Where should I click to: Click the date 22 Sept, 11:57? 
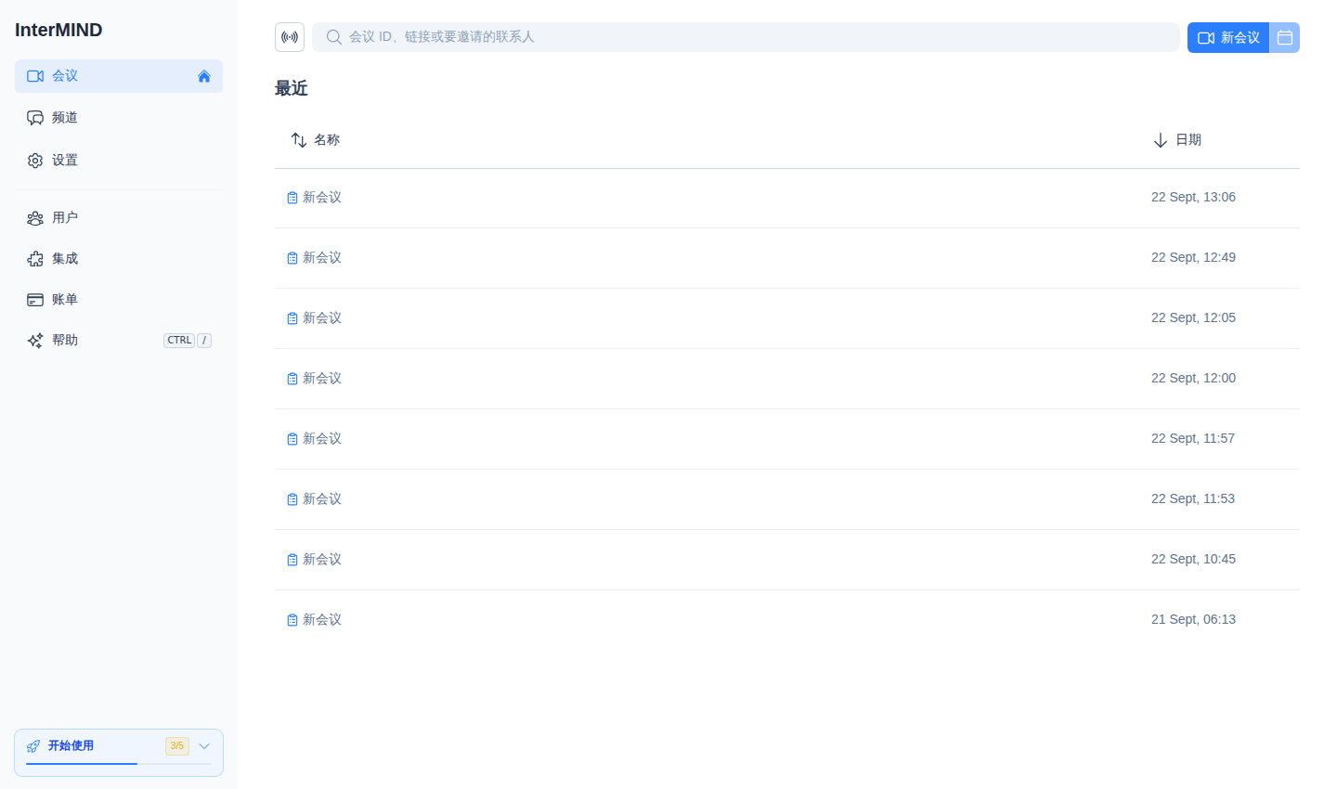[x=1193, y=439]
